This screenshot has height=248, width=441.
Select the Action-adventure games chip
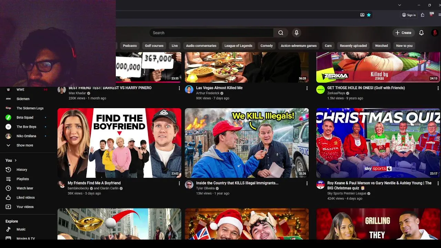point(299,46)
